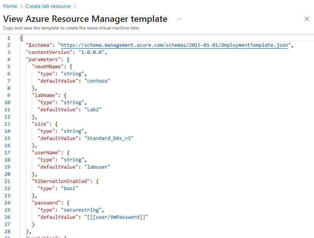Go back to Create lab resource page
This screenshot has width=314, height=238.
click(x=48, y=6)
